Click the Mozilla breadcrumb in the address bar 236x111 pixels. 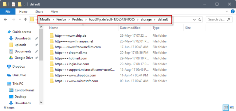45,20
